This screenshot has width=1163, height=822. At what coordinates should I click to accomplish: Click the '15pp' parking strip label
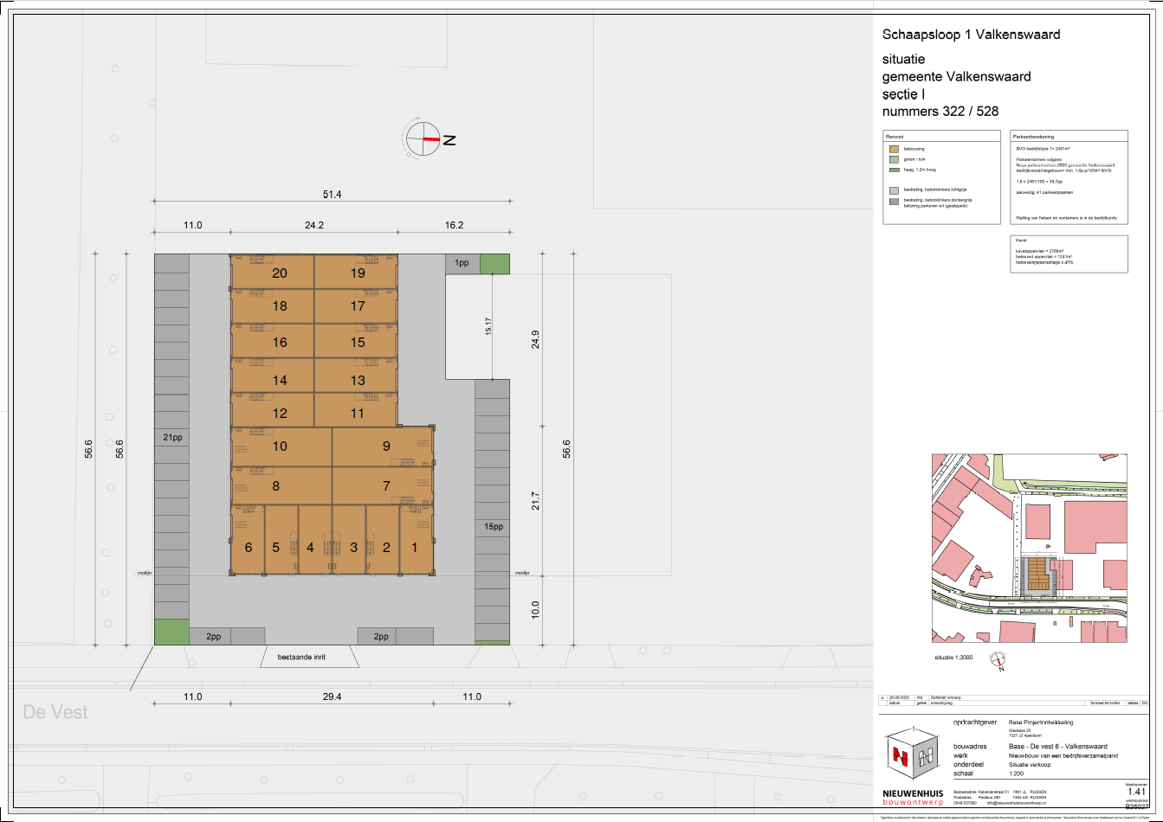pyautogui.click(x=493, y=526)
